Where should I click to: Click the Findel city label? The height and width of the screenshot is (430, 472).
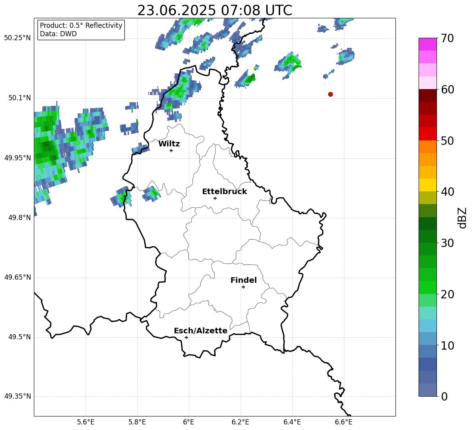[244, 280]
